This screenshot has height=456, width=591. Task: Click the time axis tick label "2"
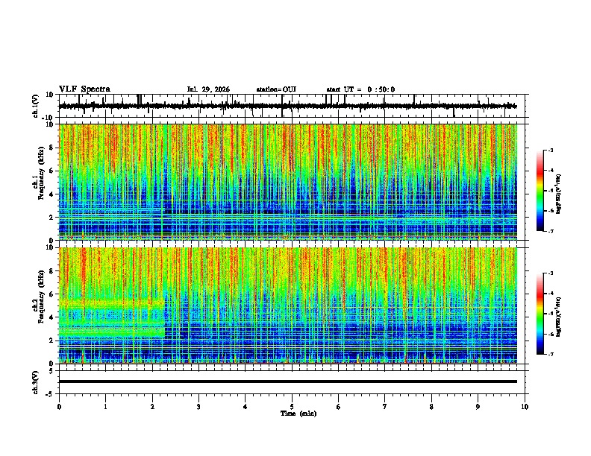[152, 407]
